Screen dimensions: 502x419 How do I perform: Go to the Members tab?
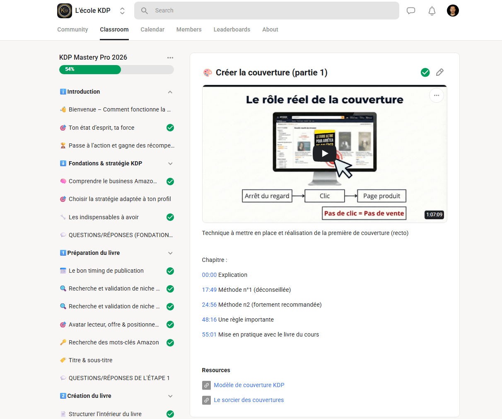189,29
